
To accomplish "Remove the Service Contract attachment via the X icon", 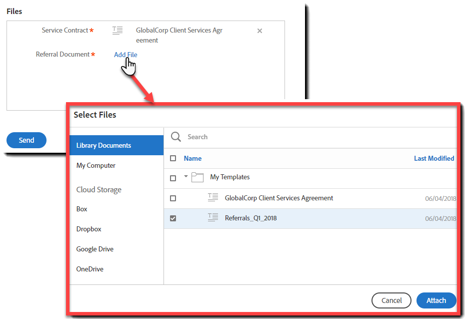I will pyautogui.click(x=259, y=31).
